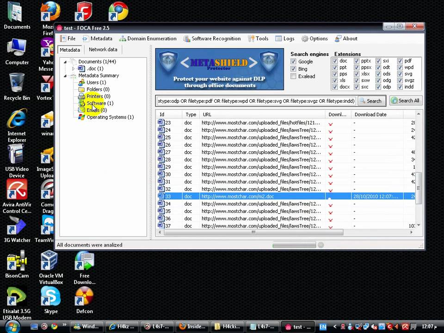Uncheck the odt extension checkbox
This screenshot has width=444, height=333.
pos(378,68)
